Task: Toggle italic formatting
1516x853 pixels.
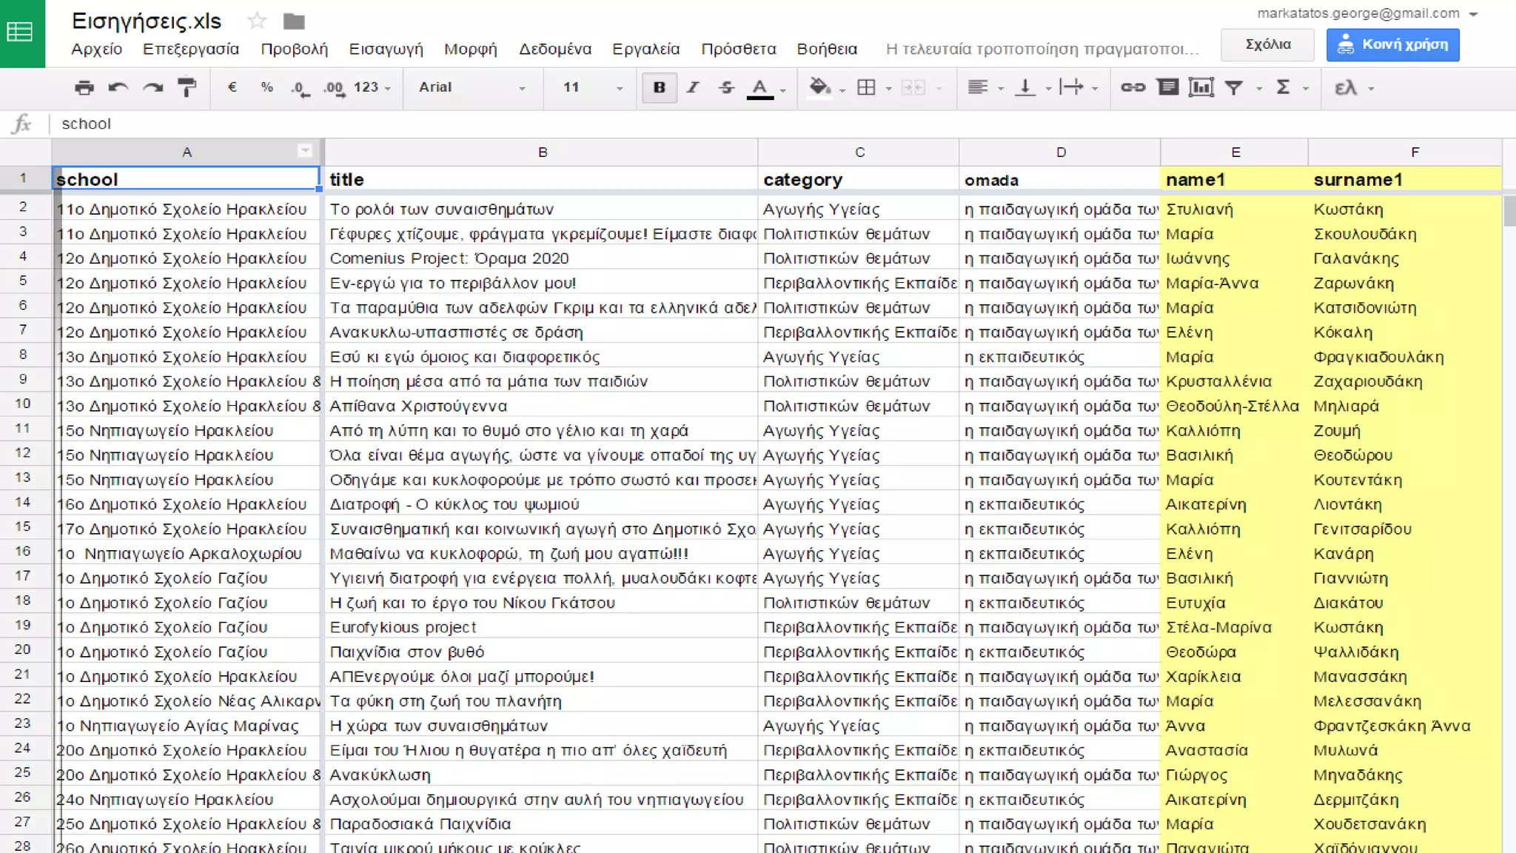Action: click(693, 87)
